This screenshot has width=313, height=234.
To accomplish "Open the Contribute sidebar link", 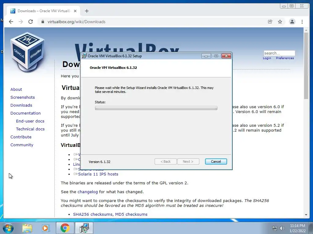I will coord(21,137).
